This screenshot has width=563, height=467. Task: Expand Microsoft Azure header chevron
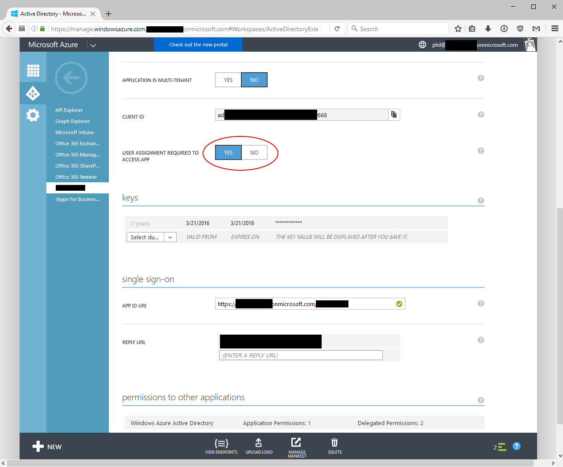[93, 45]
